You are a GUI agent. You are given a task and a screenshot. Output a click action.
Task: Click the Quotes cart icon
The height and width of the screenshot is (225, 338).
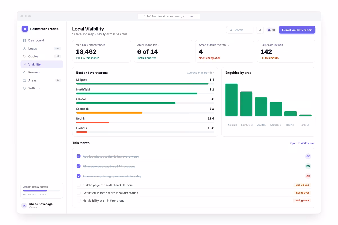[x=25, y=56]
